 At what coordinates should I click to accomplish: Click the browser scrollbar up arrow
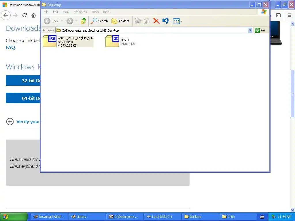pos(292,24)
